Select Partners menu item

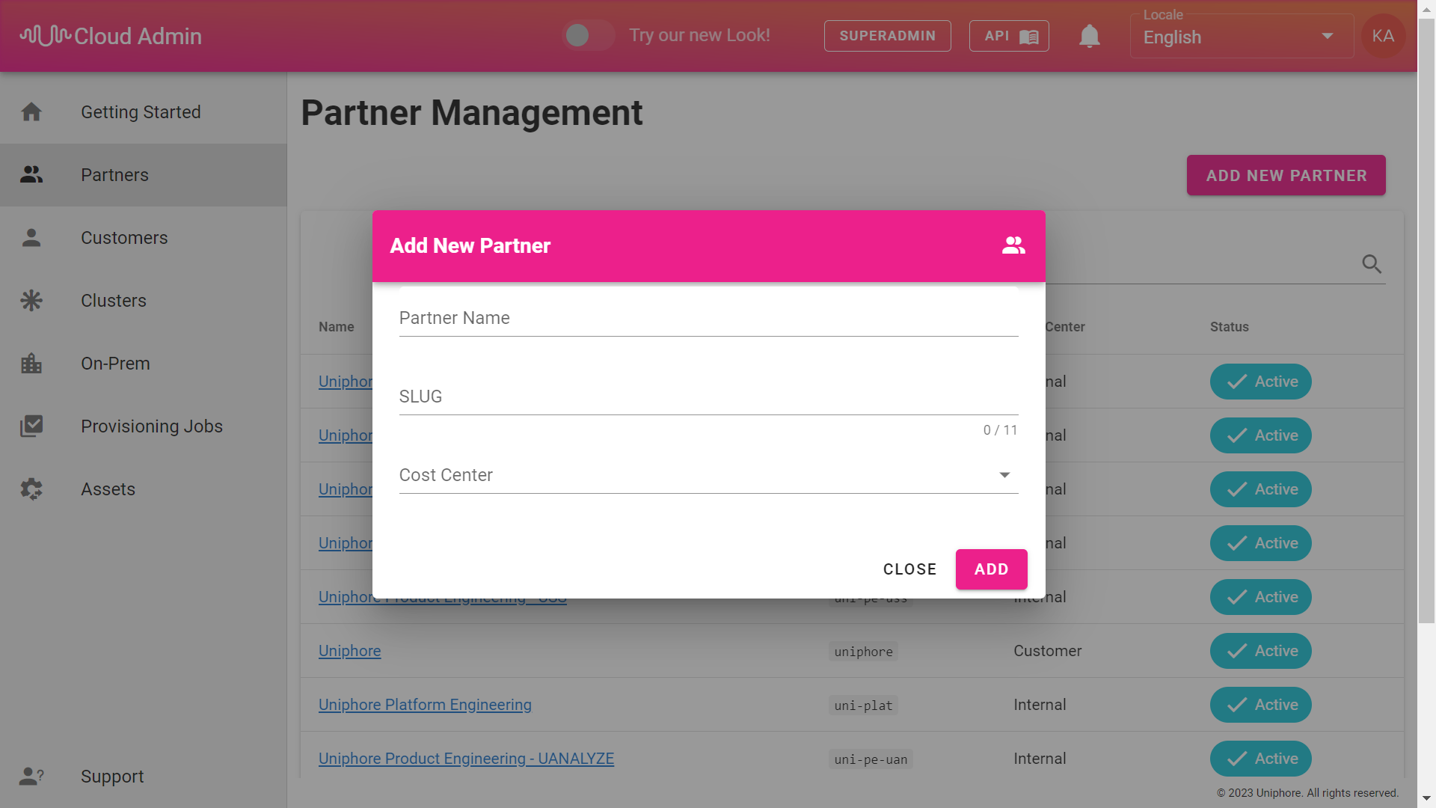(x=144, y=175)
